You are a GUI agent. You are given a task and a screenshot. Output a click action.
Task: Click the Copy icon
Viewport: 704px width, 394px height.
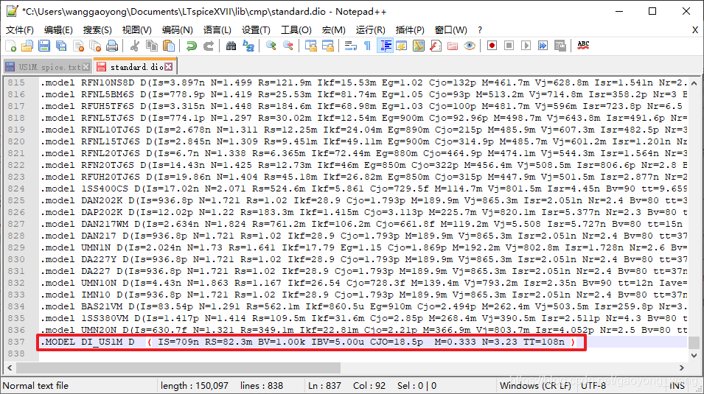tap(152, 46)
